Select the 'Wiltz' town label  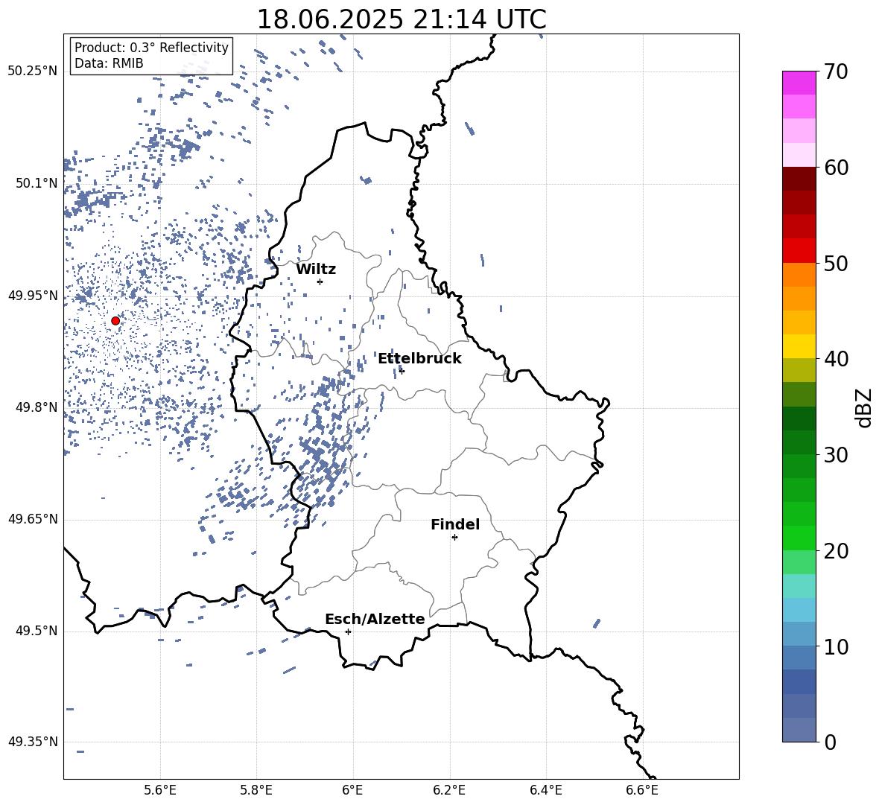316,270
